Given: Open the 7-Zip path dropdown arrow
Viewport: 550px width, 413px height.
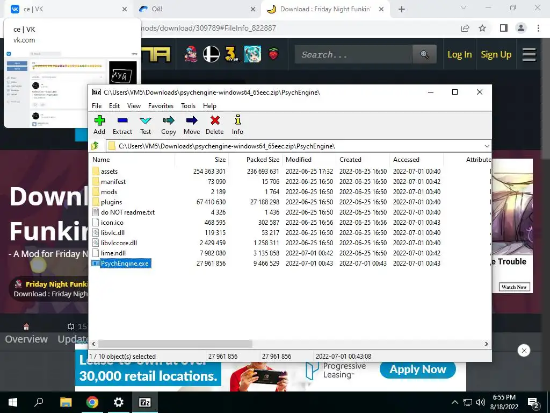Looking at the screenshot, I should coord(487,146).
